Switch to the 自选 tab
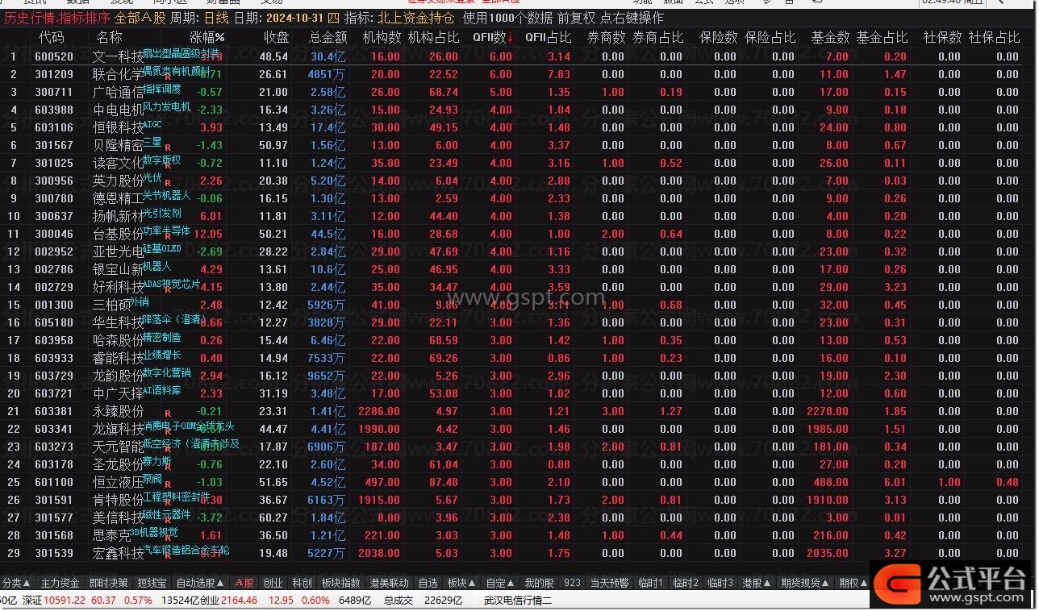The width and height of the screenshot is (1039, 611). click(x=428, y=583)
